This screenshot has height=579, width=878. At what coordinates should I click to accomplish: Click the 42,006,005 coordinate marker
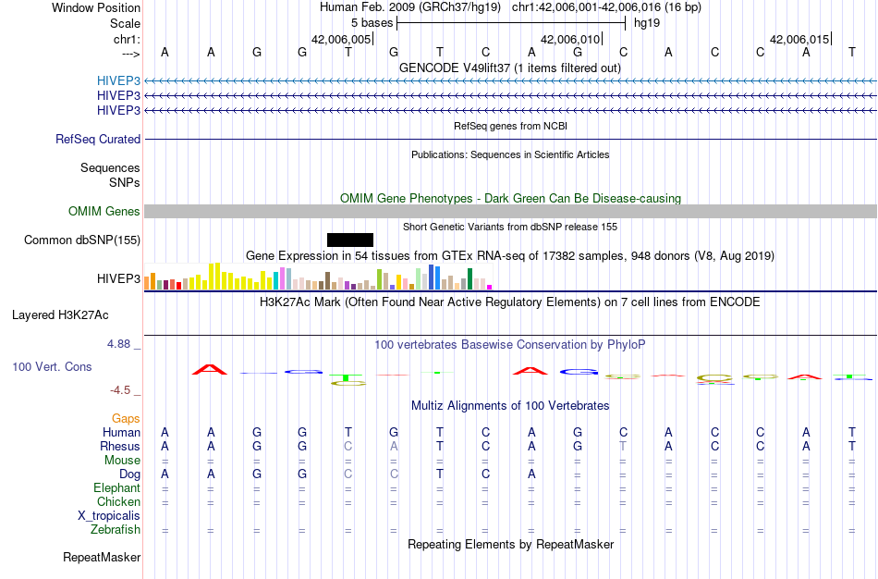[x=341, y=39]
